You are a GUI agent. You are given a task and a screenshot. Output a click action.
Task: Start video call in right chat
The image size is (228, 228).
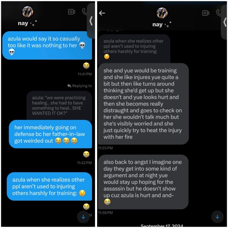206,13
